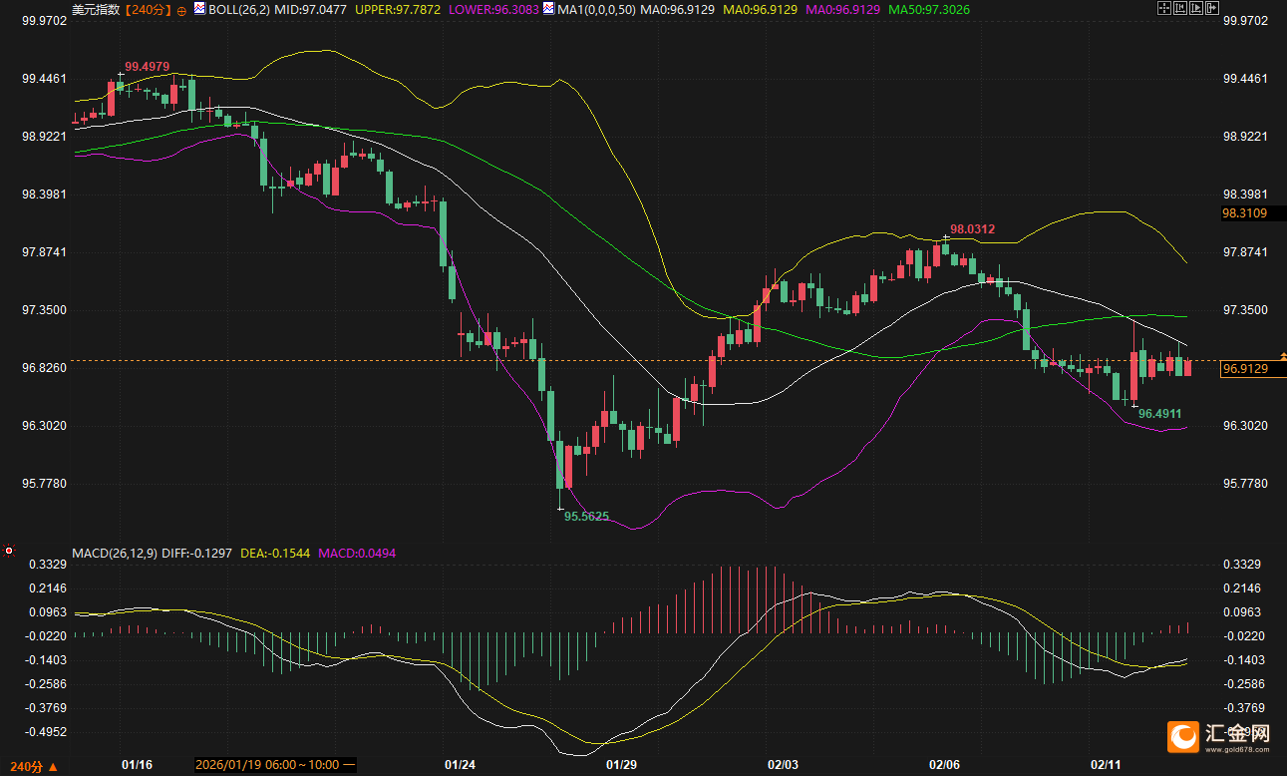Viewport: 1287px width, 776px height.
Task: Click the red sun icon beside MACD panel
Action: click(x=9, y=550)
